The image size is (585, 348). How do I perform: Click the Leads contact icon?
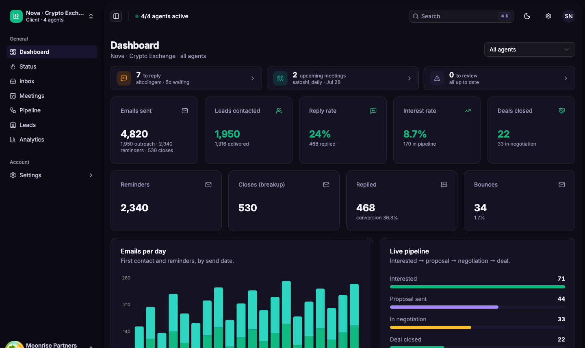pos(13,125)
